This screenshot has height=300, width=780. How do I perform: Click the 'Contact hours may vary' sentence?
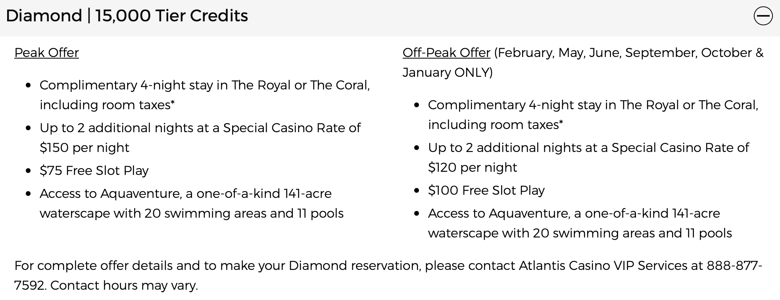[124, 285]
